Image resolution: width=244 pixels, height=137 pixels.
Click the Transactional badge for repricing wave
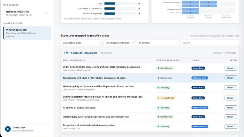pos(166,98)
